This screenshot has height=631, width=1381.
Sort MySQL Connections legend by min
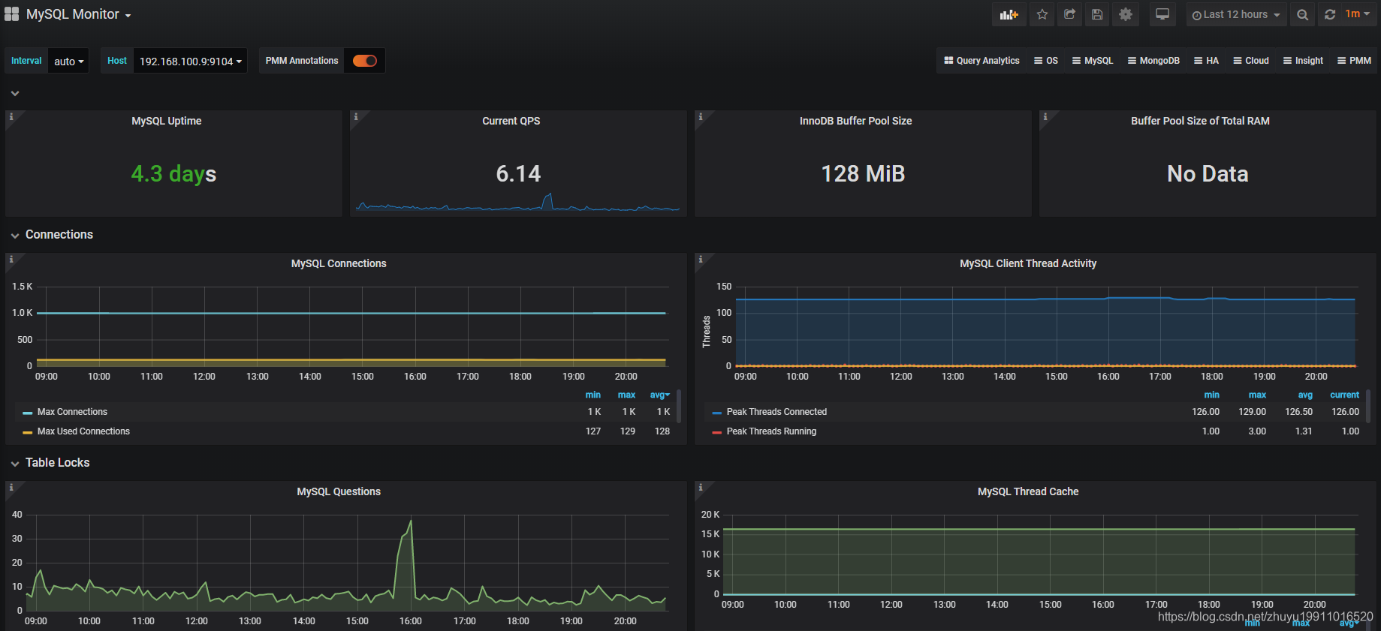tap(593, 395)
